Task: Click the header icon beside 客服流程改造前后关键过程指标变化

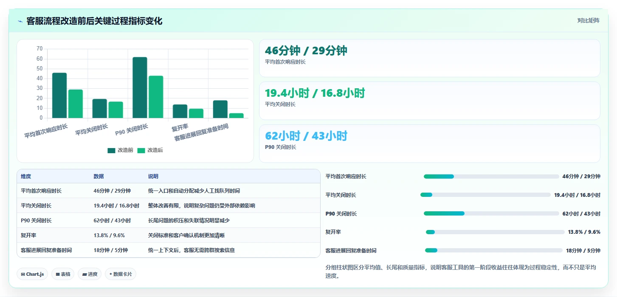Action: tap(20, 21)
